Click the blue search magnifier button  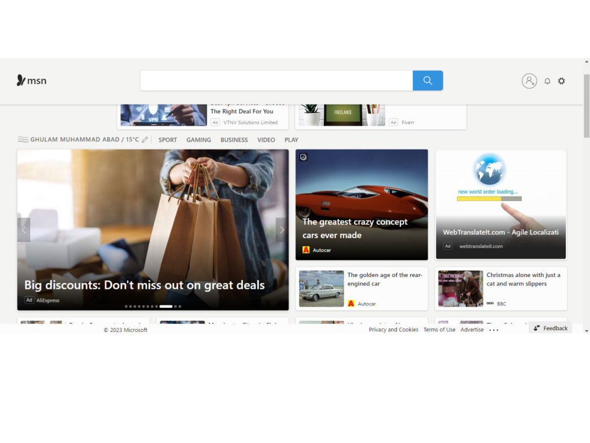click(x=427, y=80)
